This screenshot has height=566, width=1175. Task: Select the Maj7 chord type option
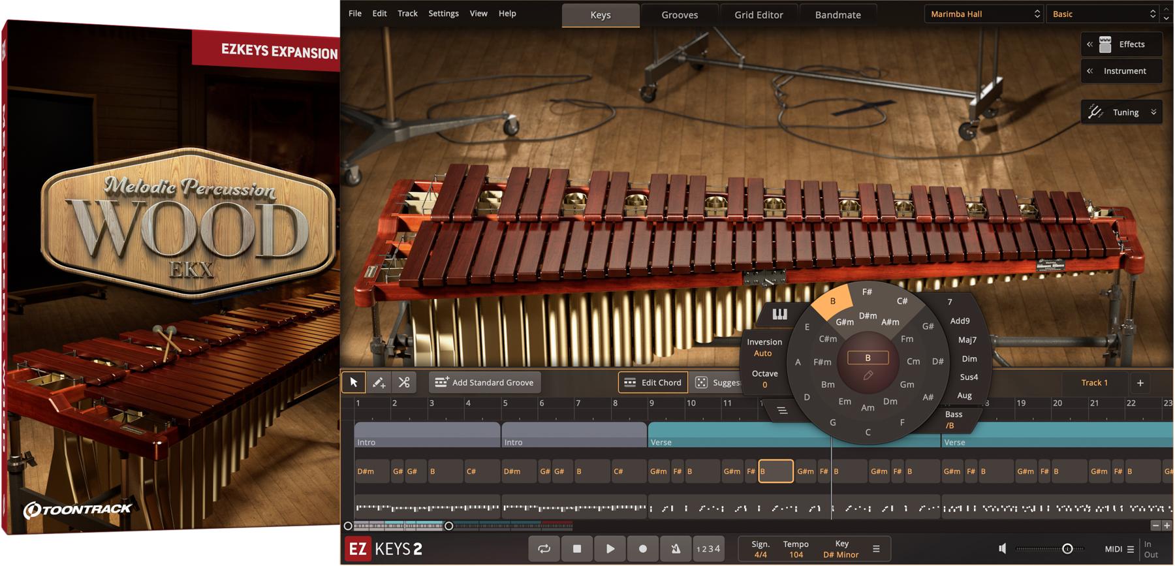[x=967, y=339]
